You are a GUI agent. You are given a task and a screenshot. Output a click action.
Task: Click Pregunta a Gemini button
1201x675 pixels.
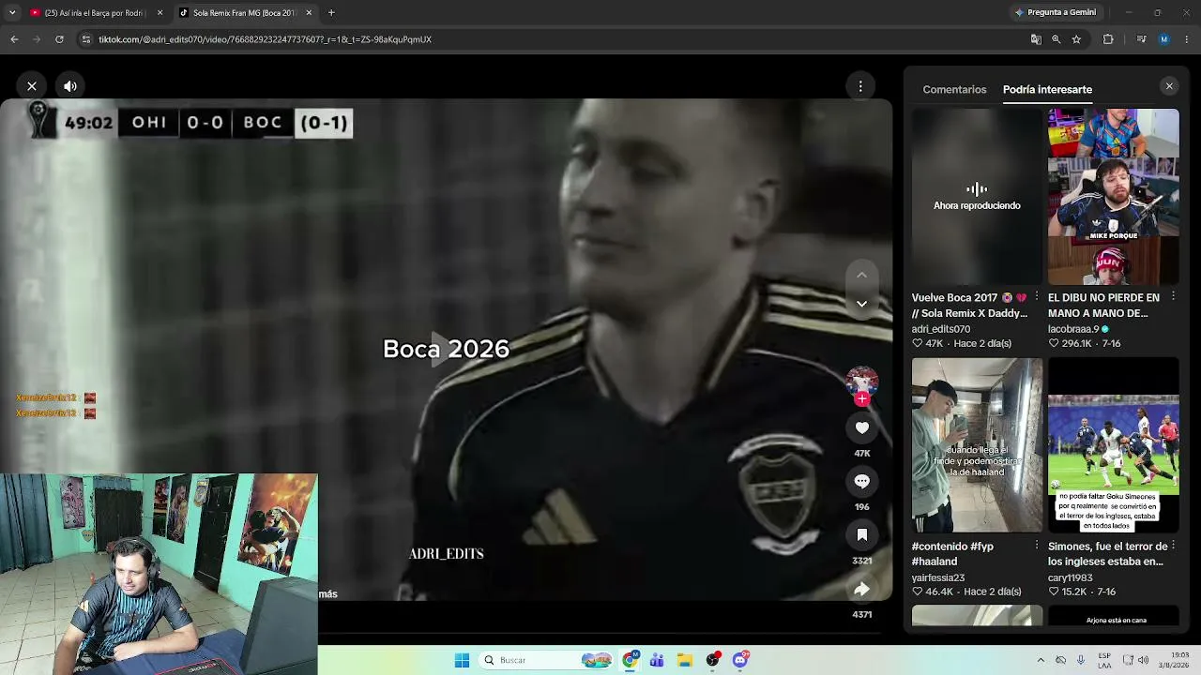[1056, 12]
